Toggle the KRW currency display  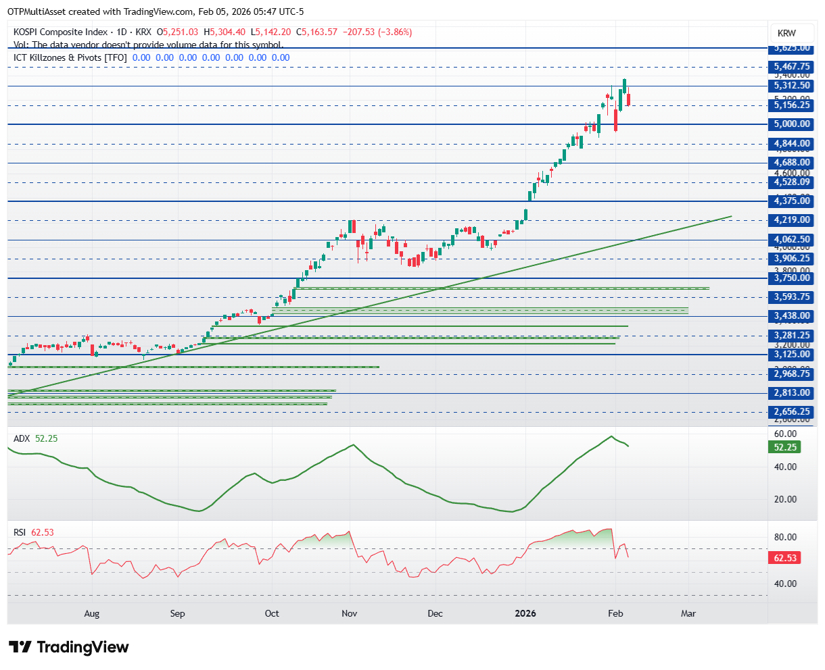[x=791, y=32]
